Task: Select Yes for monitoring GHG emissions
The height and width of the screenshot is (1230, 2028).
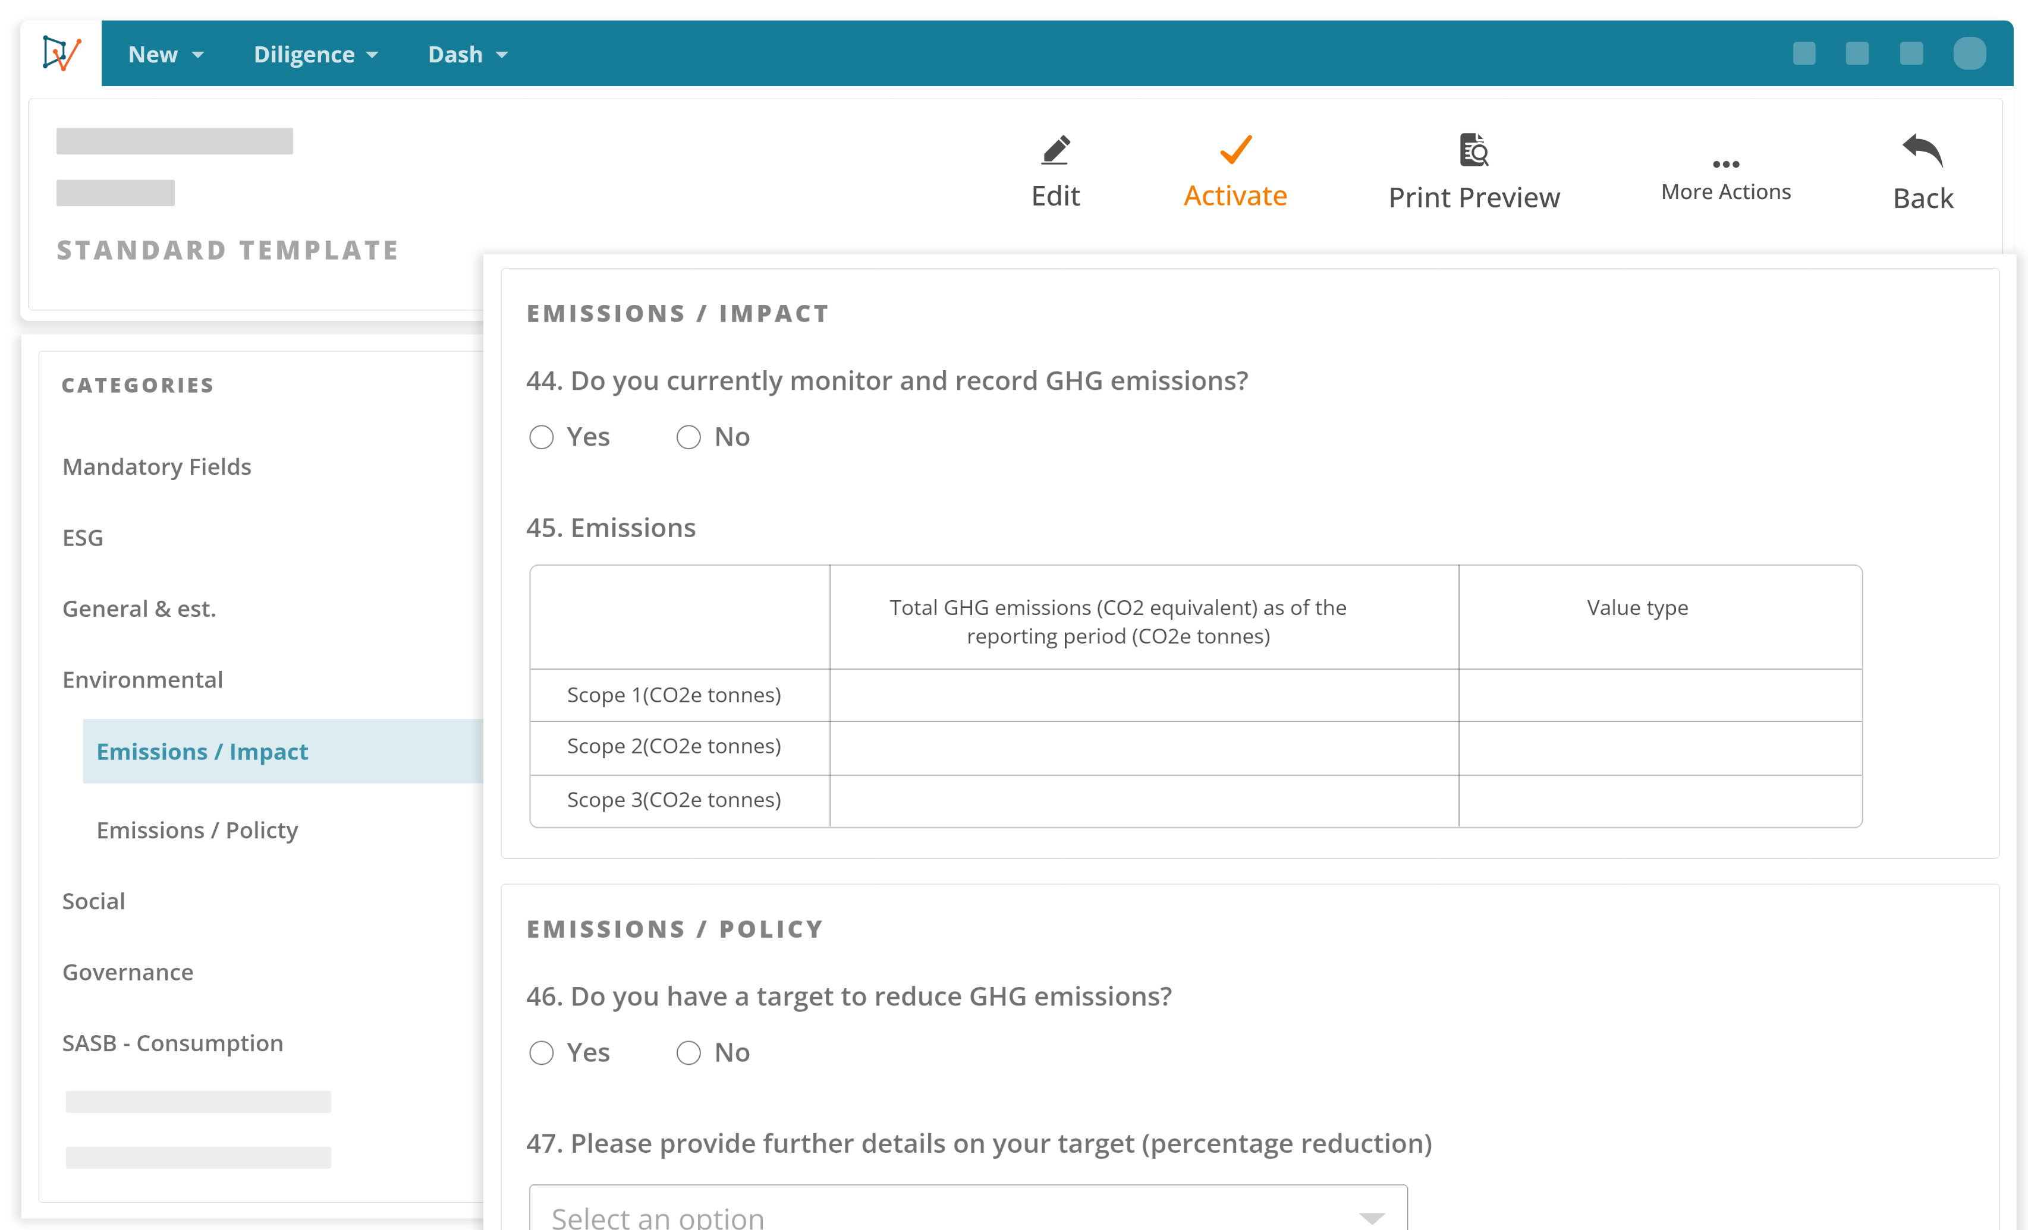Action: pos(542,437)
